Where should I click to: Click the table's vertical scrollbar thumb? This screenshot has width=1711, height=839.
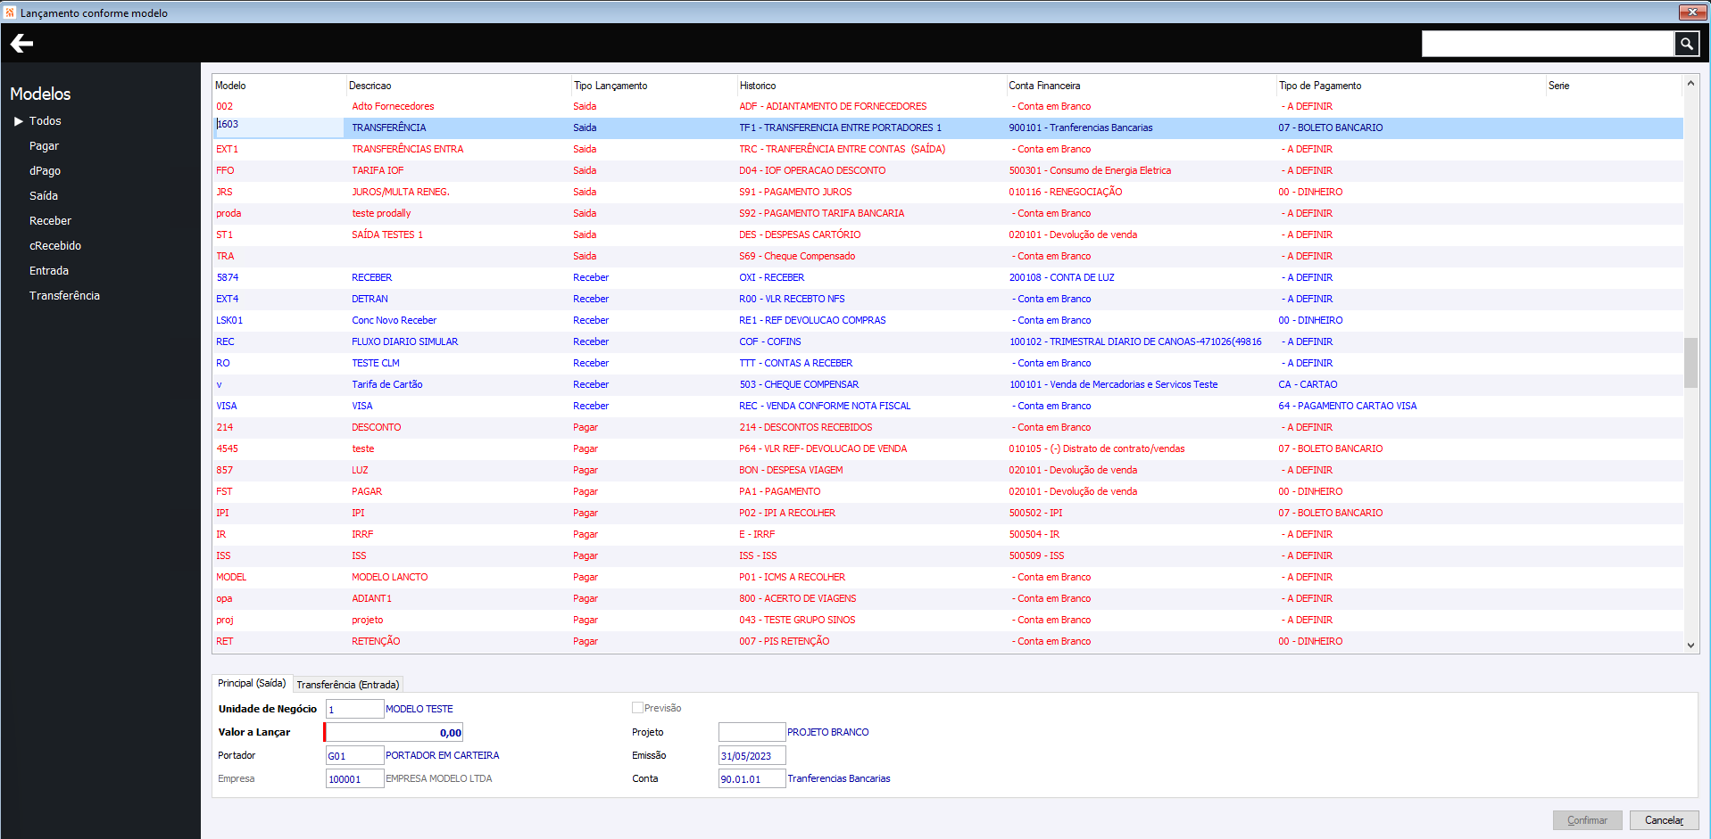(1690, 363)
